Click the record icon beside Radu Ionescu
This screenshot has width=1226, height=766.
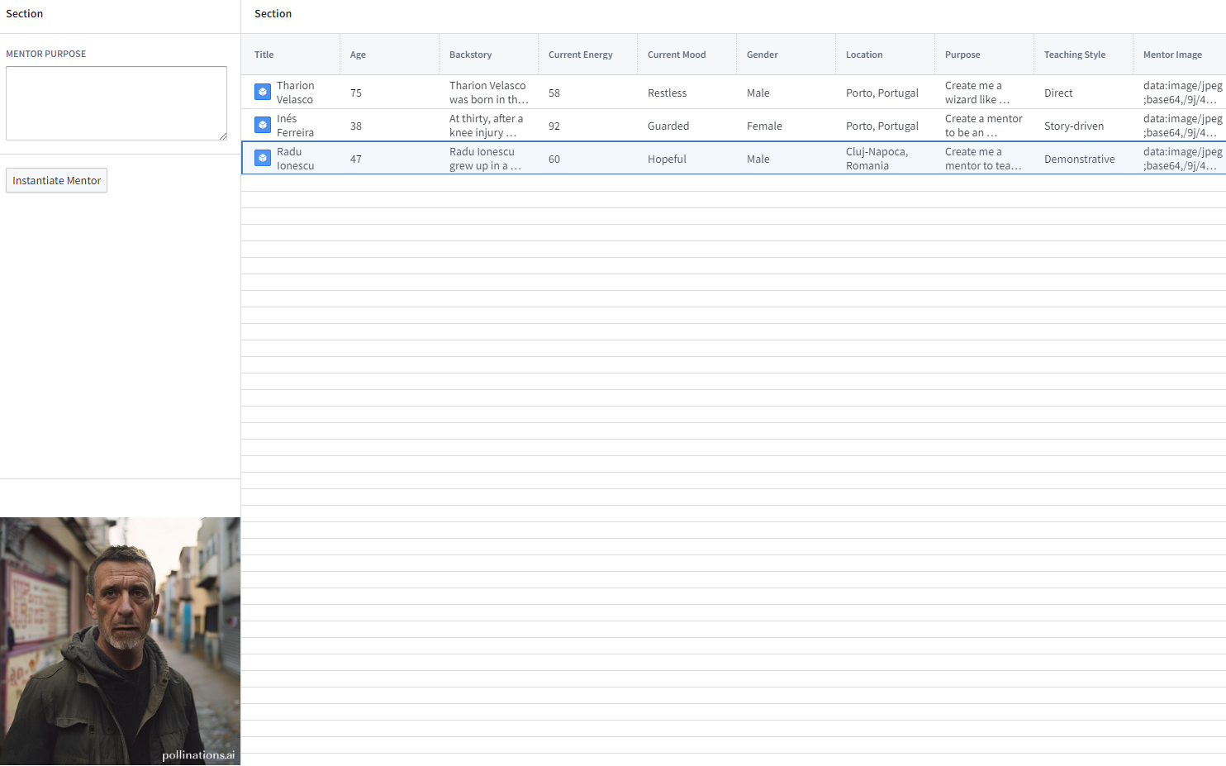pos(262,158)
